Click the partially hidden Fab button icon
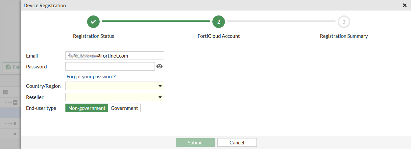 click(8, 67)
